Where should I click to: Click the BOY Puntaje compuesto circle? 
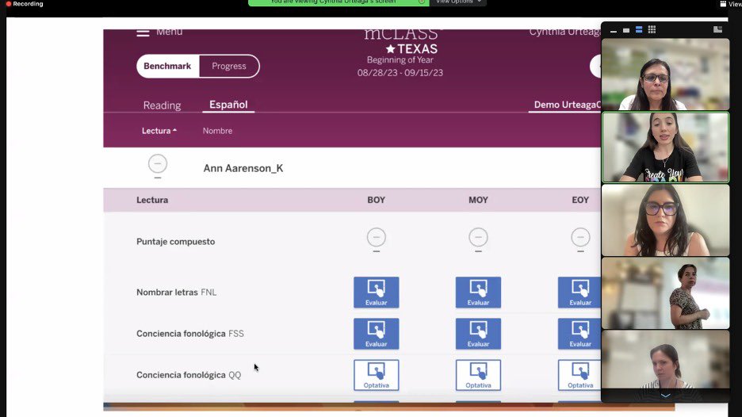[377, 237]
